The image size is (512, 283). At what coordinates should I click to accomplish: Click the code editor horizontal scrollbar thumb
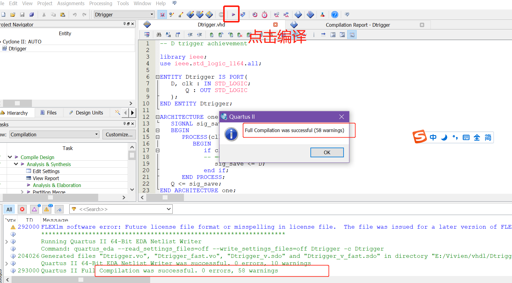[x=165, y=197]
